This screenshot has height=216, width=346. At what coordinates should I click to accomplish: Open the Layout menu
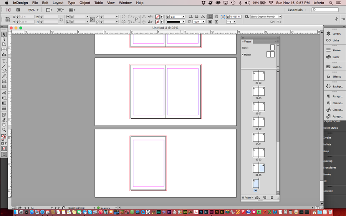click(58, 3)
